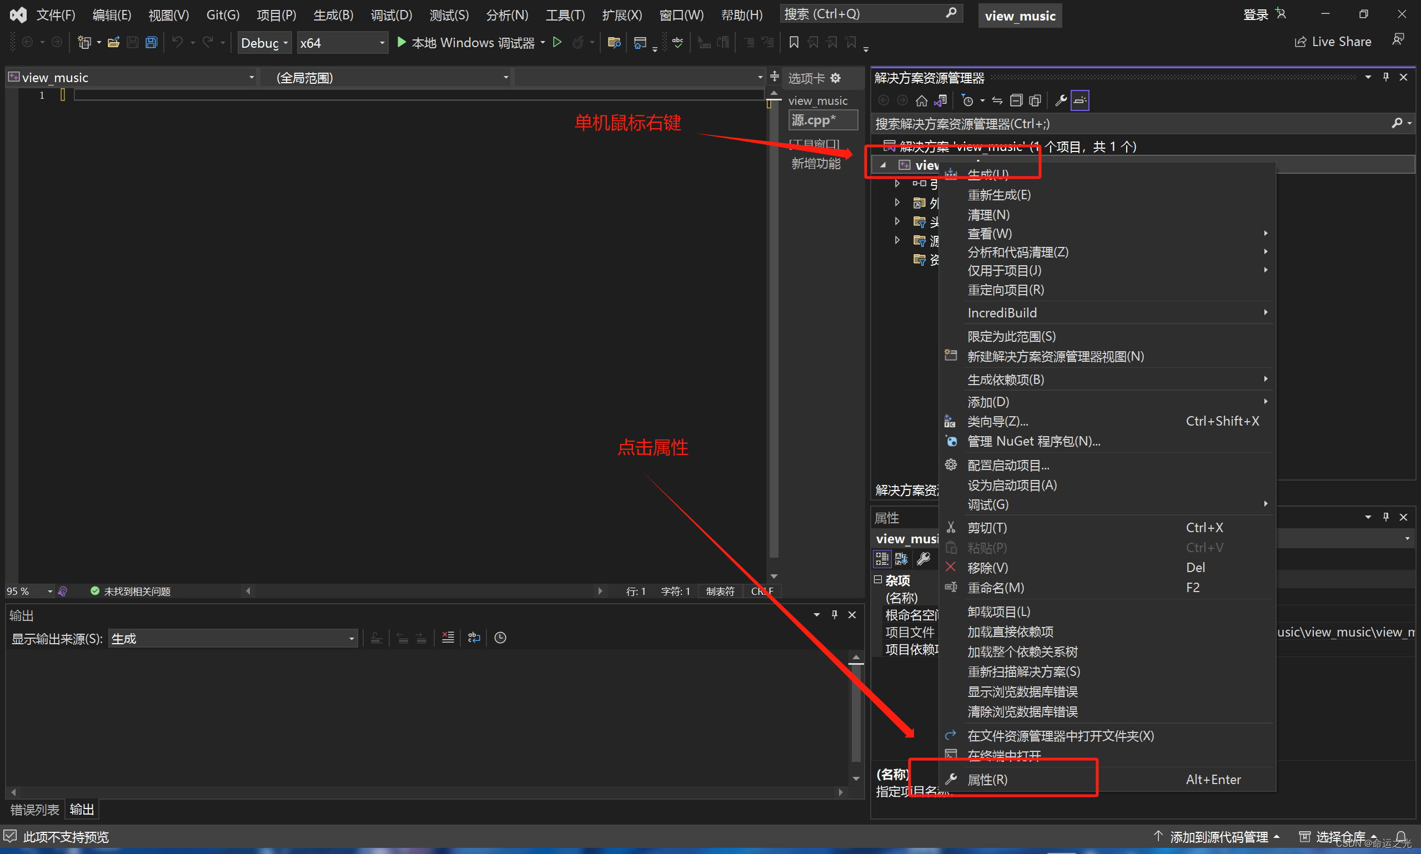1421x854 pixels.
Task: Start without debugging using hollow green arrow
Action: [557, 42]
